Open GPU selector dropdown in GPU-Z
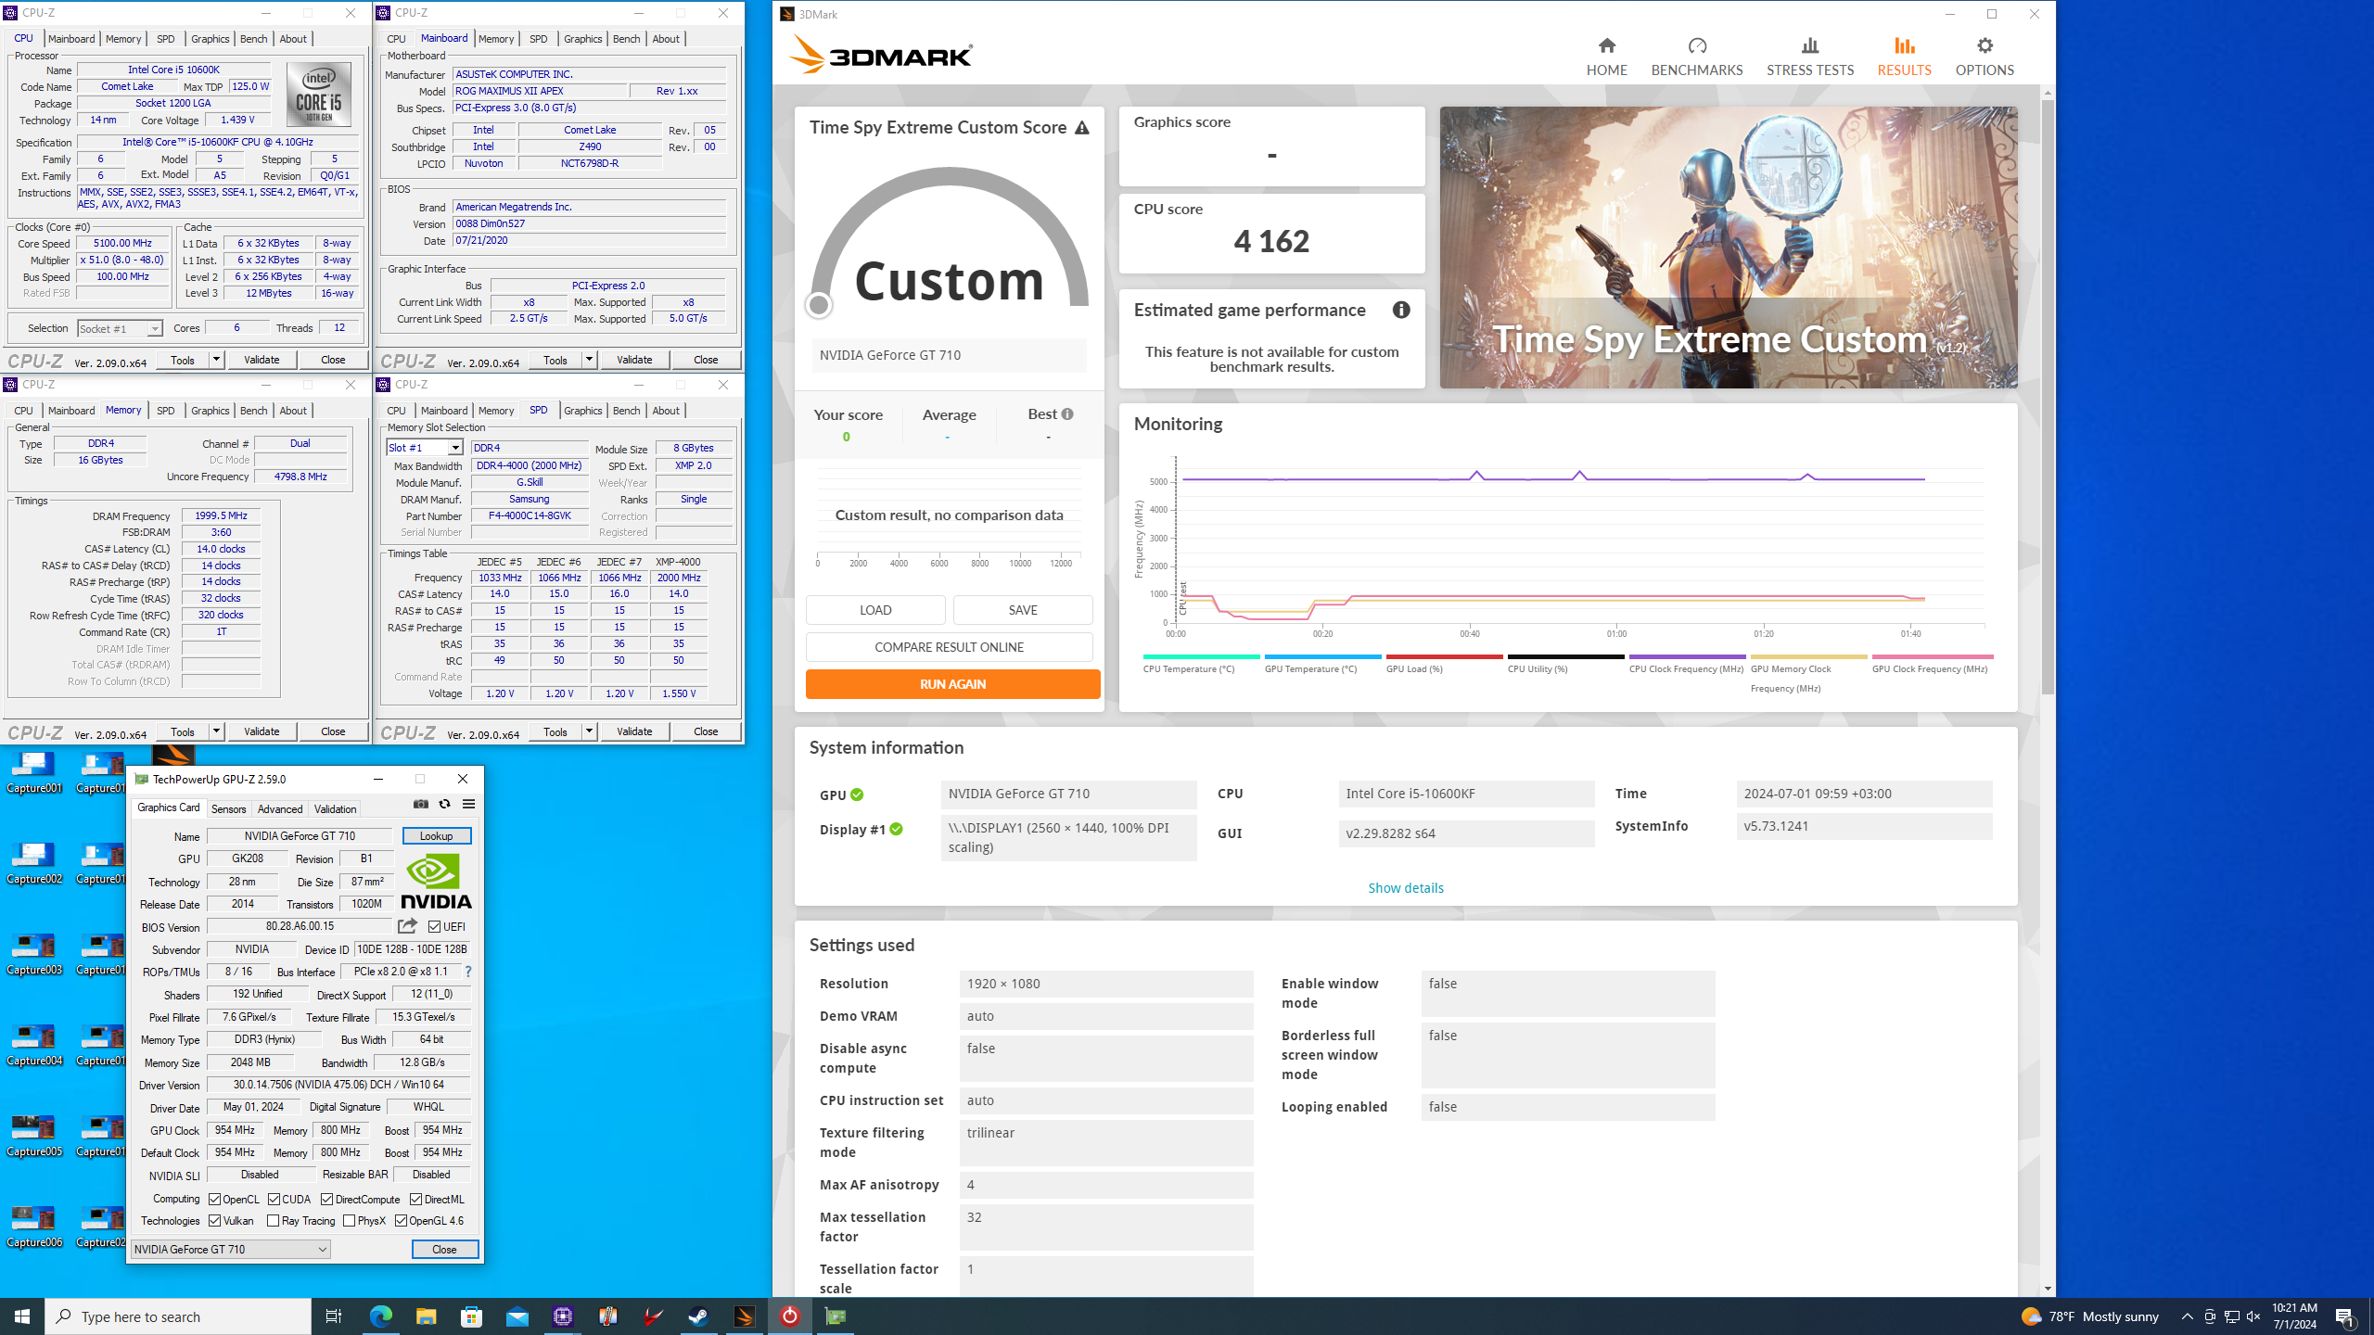2374x1335 pixels. pos(231,1250)
